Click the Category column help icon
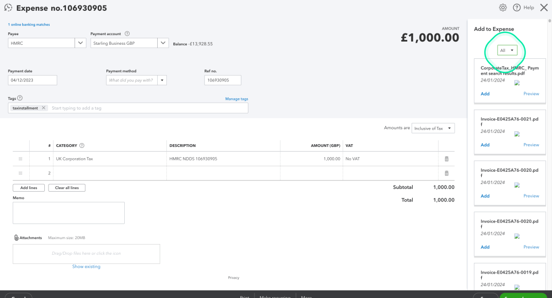 coord(82,145)
